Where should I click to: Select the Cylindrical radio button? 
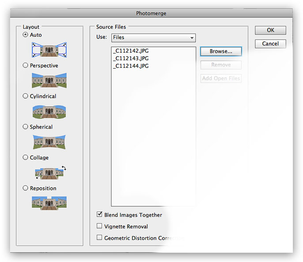[x=26, y=96]
